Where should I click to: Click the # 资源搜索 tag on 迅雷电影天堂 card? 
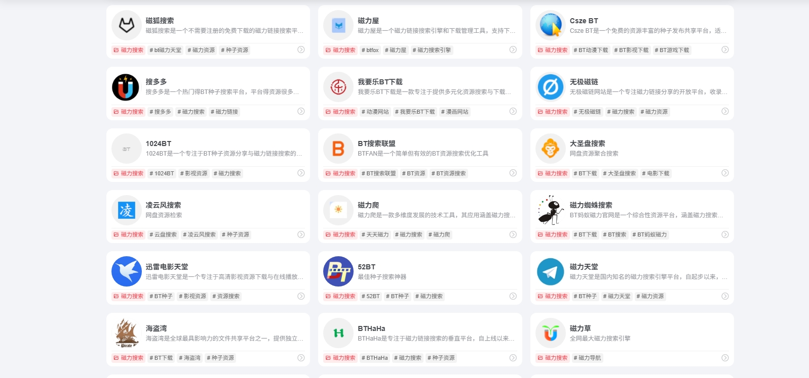pyautogui.click(x=226, y=296)
